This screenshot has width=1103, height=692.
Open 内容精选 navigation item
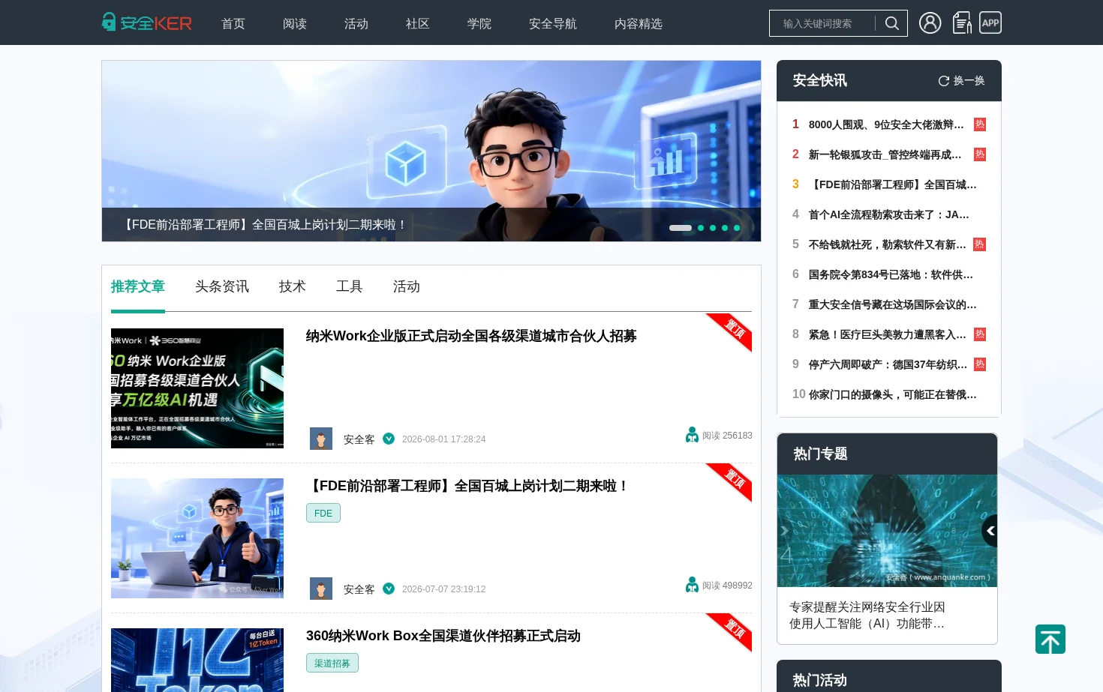coord(639,24)
